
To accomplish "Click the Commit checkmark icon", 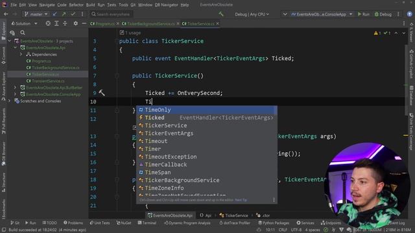I will click(73, 14).
